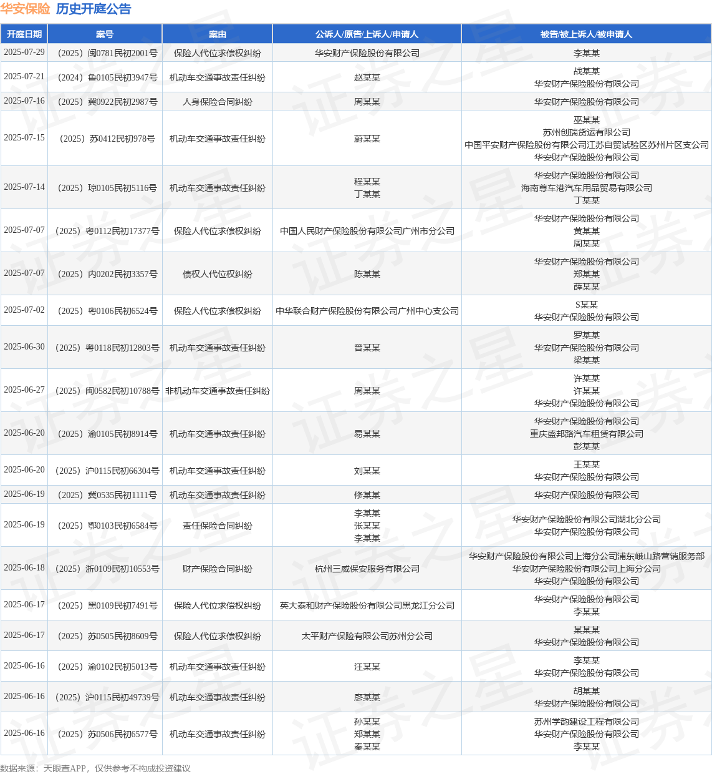Click the 人身保险合同纠纷 cause cell
The image size is (712, 774).
pyautogui.click(x=218, y=102)
